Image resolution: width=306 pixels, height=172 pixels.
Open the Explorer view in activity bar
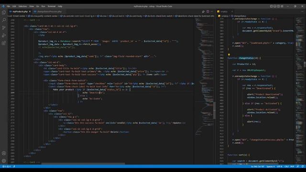[4, 12]
